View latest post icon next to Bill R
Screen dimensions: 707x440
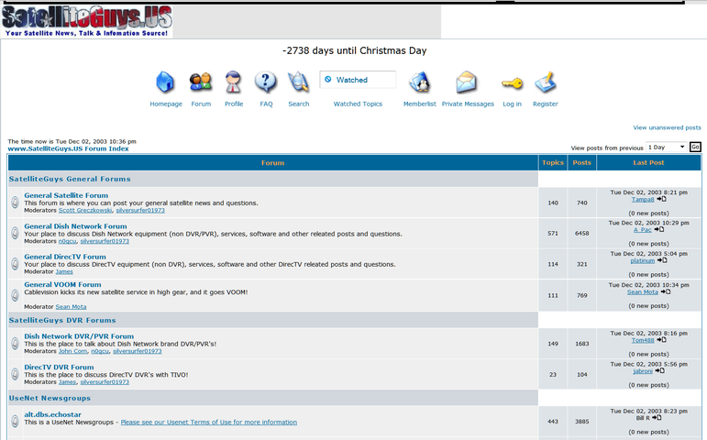coord(657,417)
